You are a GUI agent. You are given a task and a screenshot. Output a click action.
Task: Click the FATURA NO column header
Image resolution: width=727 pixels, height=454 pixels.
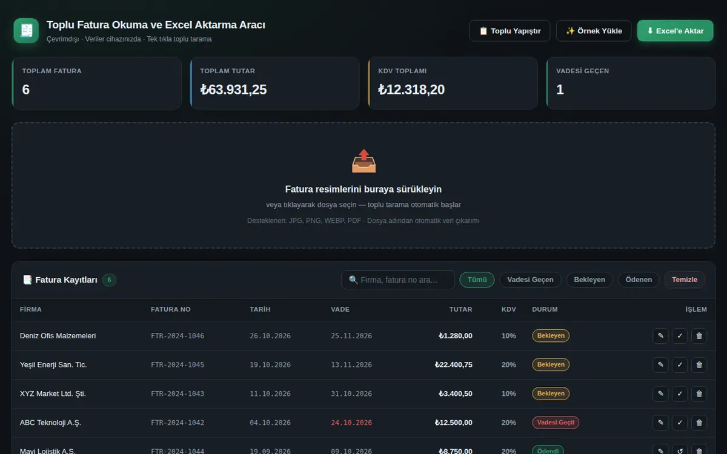[171, 309]
